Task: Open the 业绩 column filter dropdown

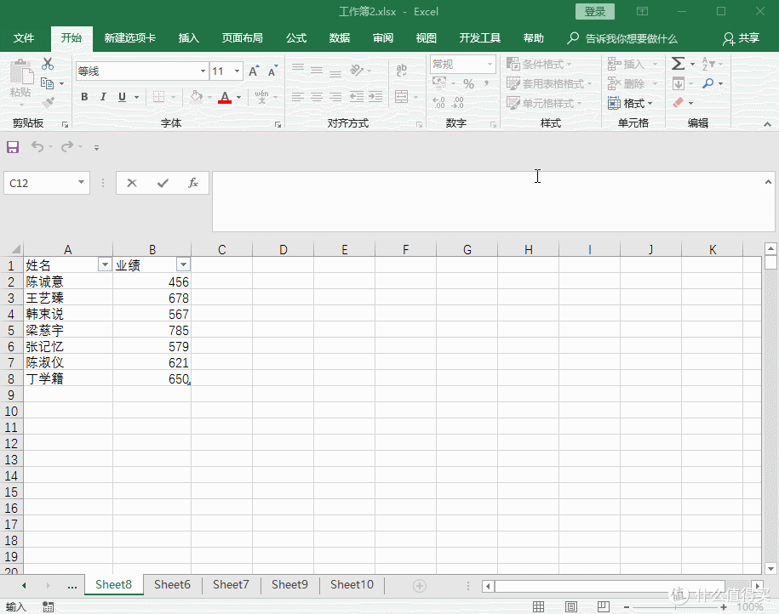Action: pos(182,264)
